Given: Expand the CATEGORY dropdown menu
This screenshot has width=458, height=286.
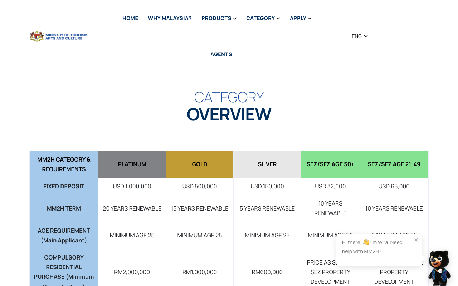Looking at the screenshot, I should coord(263,18).
